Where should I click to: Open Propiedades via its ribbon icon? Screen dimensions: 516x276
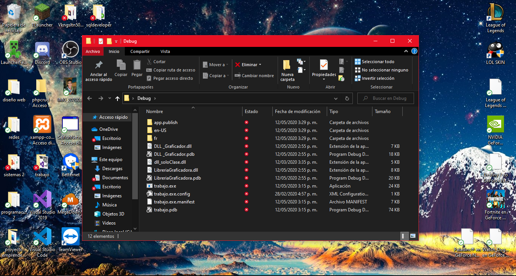pos(324,68)
